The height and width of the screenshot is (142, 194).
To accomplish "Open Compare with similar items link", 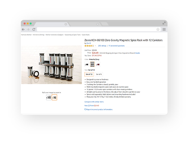I will [94, 102].
